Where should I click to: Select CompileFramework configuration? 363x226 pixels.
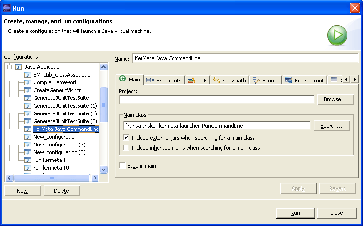[56, 82]
